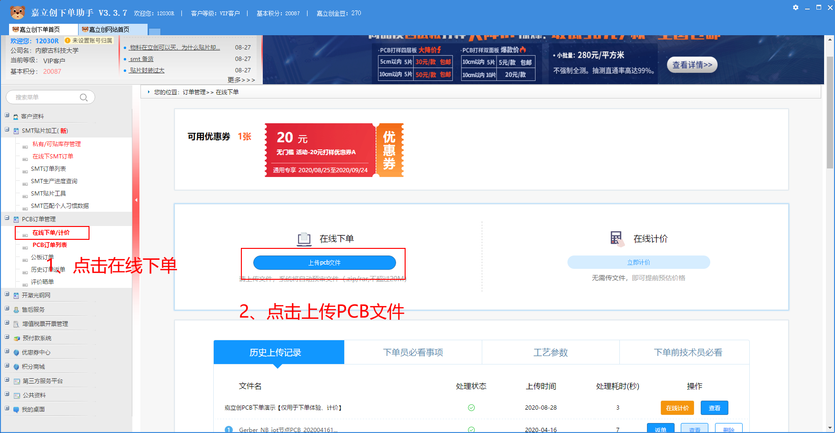Select 在线下SMT订单 menu item
Viewport: 835px width, 433px height.
(x=53, y=157)
